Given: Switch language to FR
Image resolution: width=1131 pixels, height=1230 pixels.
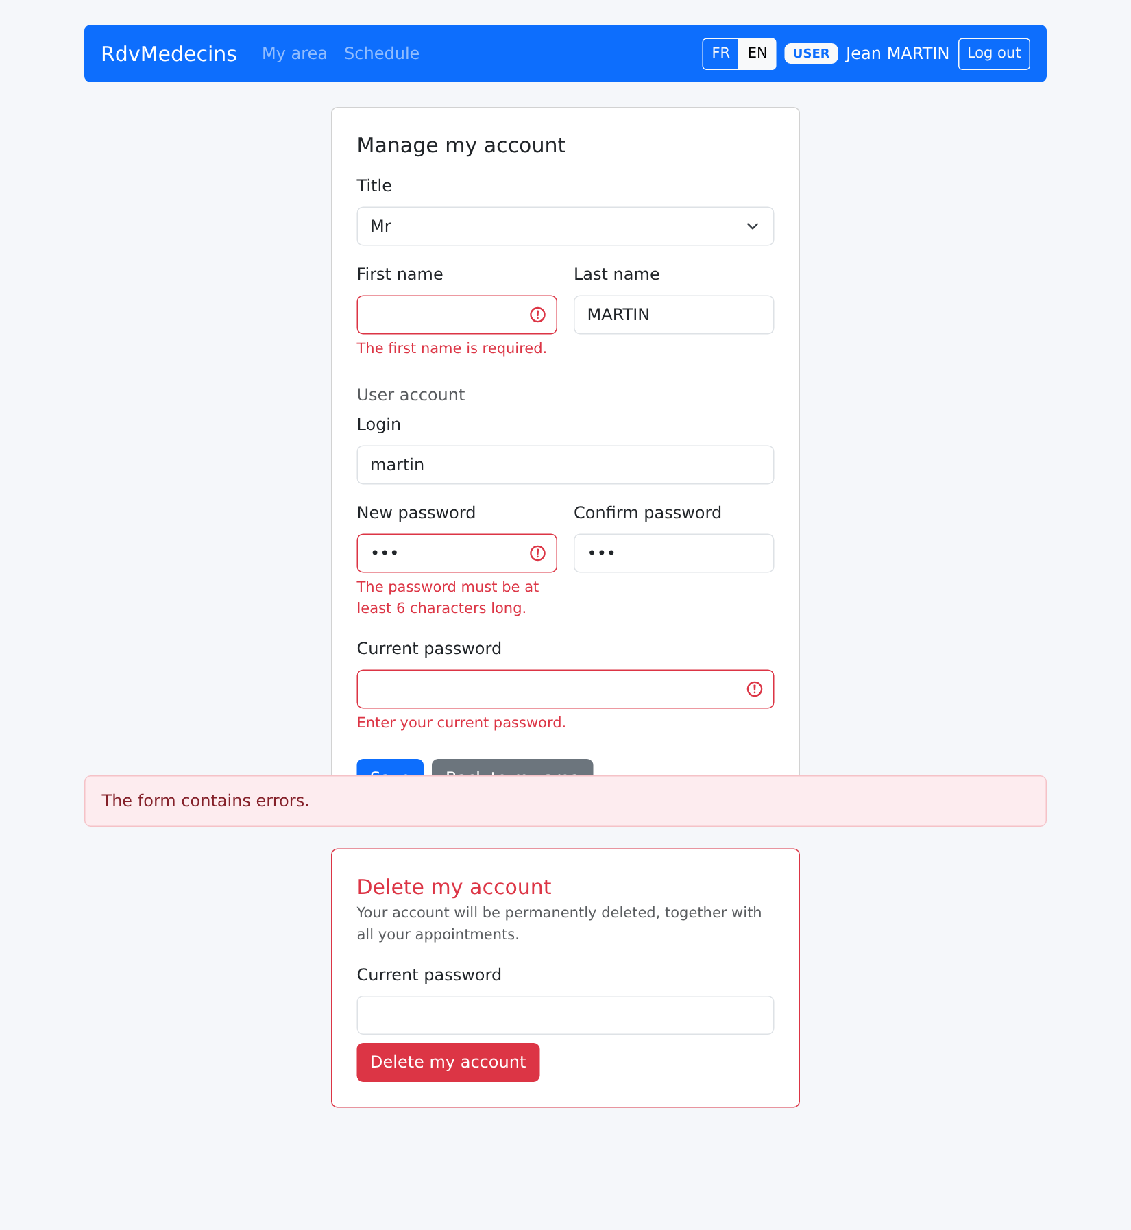Looking at the screenshot, I should click(x=720, y=53).
